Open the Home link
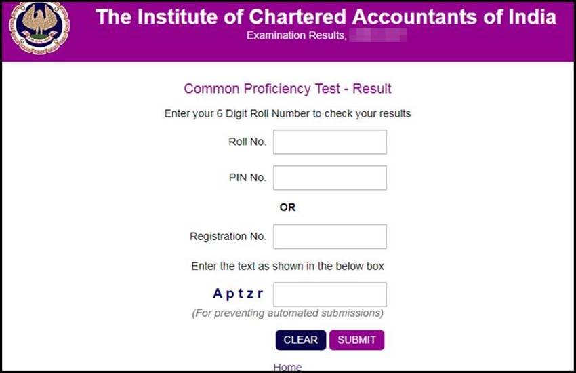The image size is (576, 373). (x=287, y=367)
